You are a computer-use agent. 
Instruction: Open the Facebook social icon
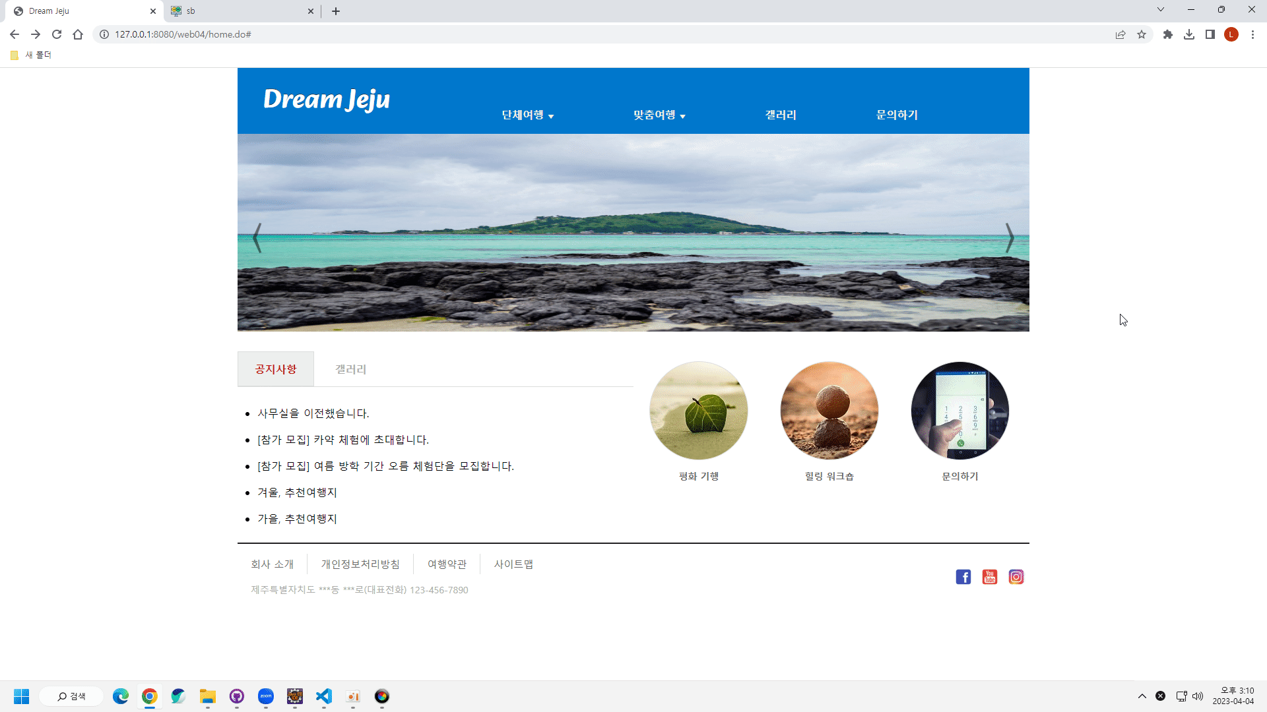point(963,577)
